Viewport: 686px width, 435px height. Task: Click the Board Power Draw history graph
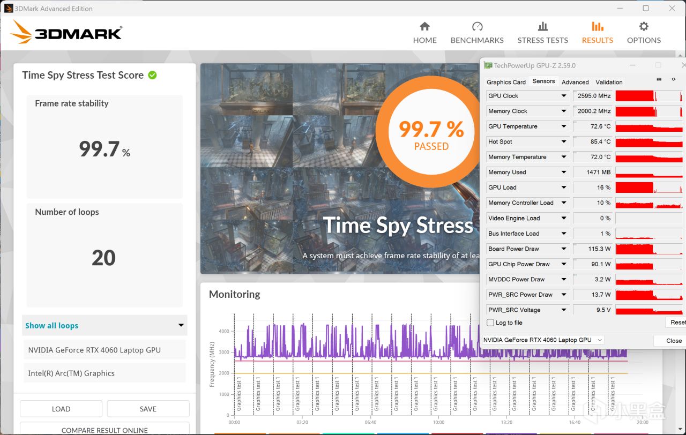point(650,249)
